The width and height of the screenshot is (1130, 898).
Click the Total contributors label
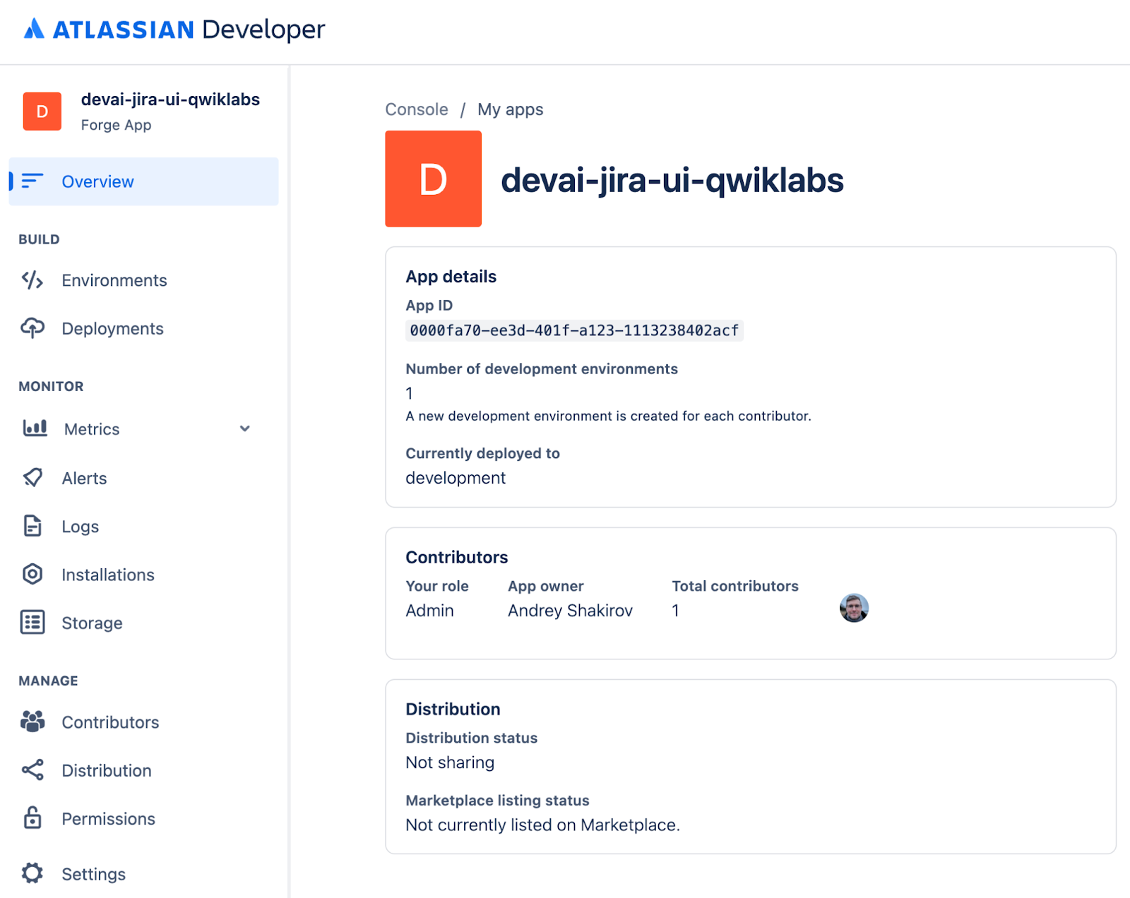(735, 586)
